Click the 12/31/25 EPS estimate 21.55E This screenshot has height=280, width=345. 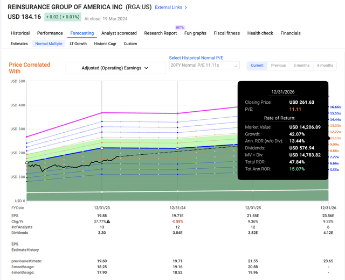click(x=253, y=214)
